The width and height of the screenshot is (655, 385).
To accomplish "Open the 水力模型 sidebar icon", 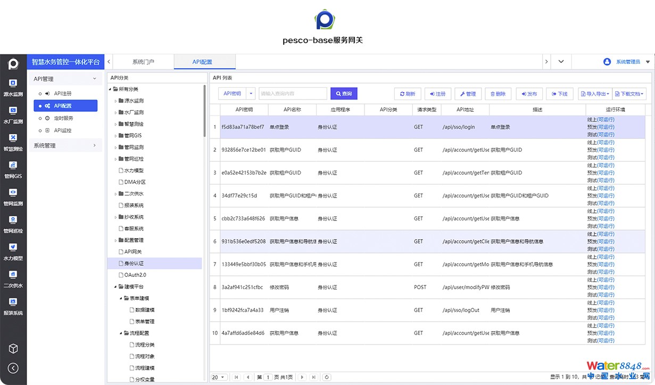I will click(13, 248).
